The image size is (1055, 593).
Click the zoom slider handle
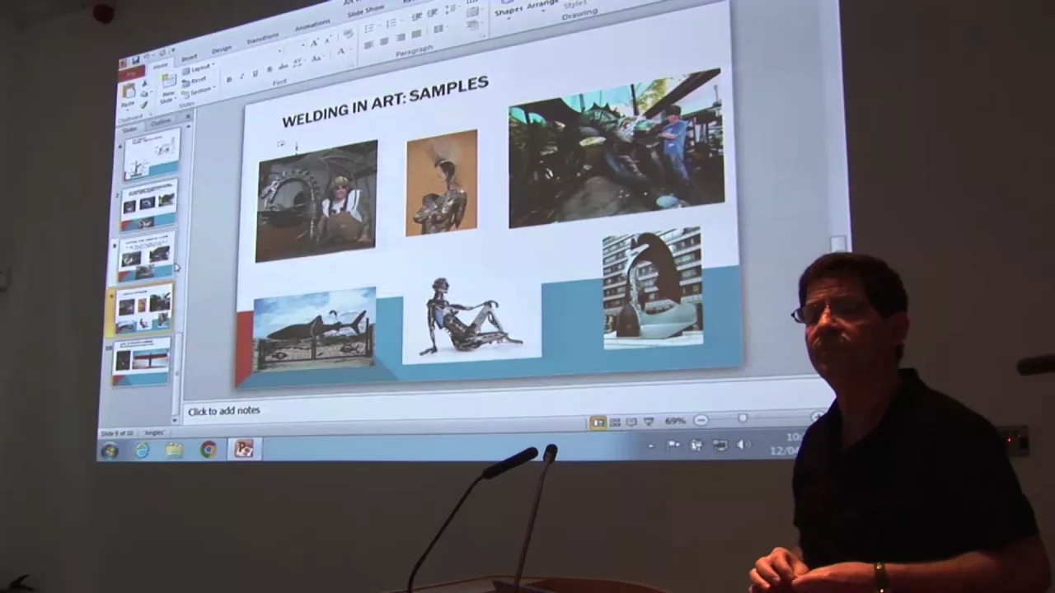743,418
